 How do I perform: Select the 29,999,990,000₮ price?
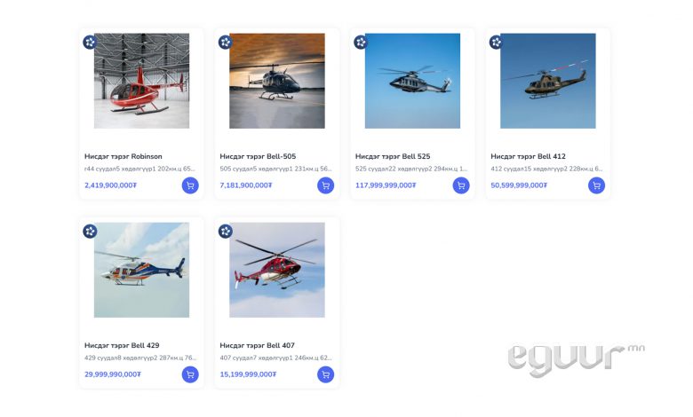(113, 374)
